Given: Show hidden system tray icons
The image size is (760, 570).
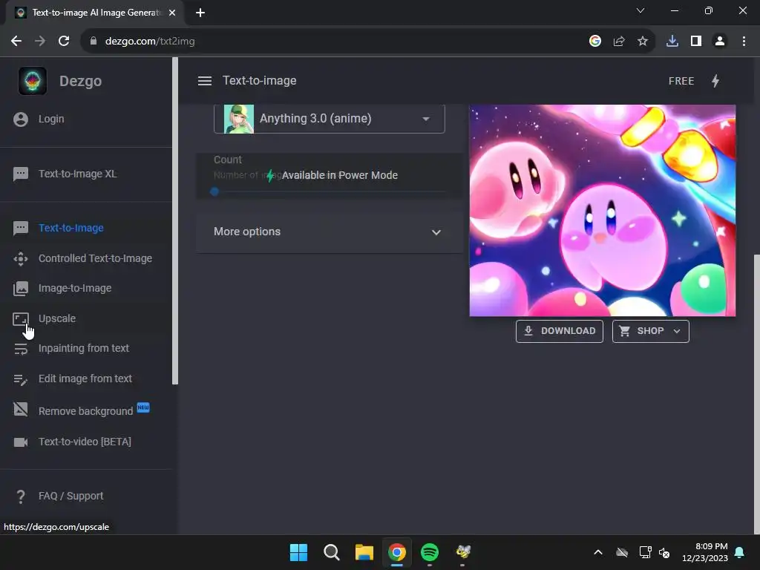Looking at the screenshot, I should [598, 552].
